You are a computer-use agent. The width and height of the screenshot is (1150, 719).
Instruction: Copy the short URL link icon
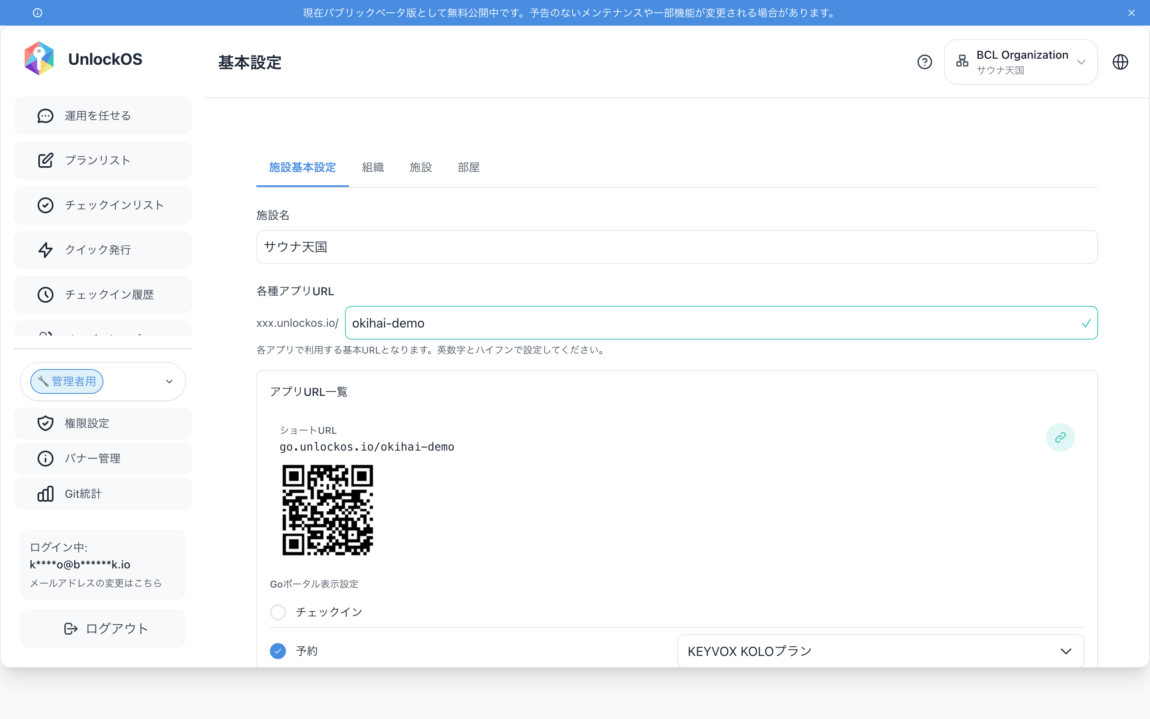pos(1060,437)
